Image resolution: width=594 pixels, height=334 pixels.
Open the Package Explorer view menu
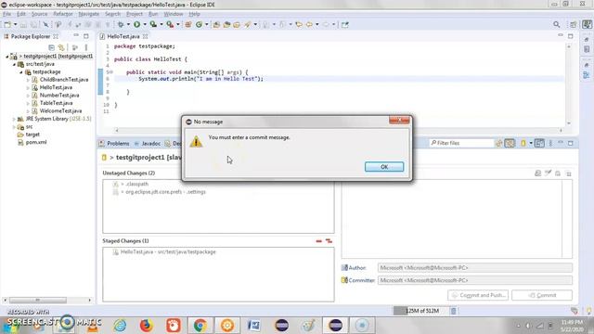pyautogui.click(x=86, y=47)
